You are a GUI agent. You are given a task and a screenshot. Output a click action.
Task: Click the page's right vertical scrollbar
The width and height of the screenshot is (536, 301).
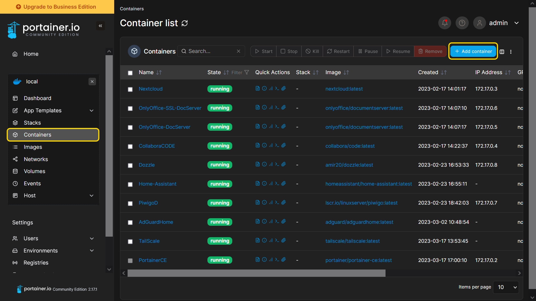532,148
